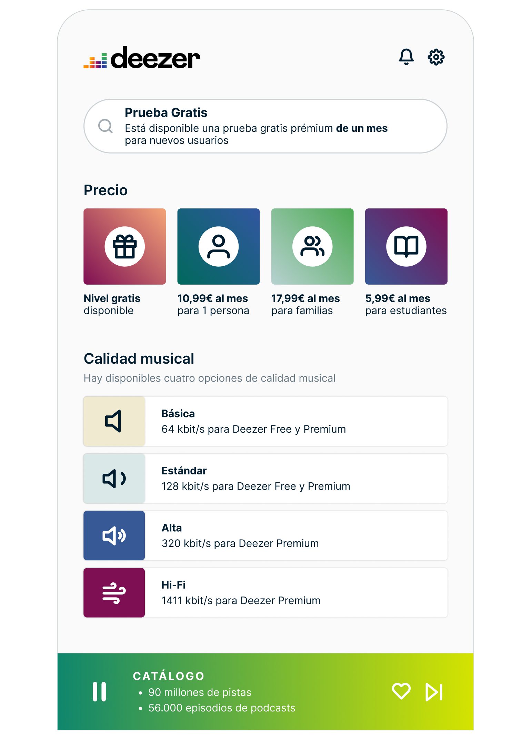Select the gift icon free tier tile
This screenshot has height=738, width=531.
click(125, 246)
